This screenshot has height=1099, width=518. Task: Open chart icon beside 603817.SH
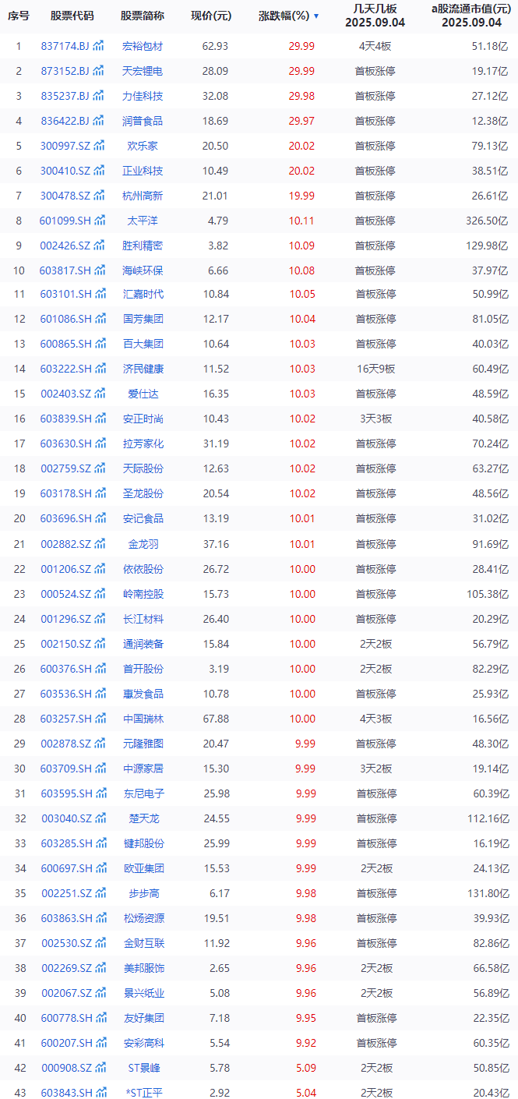point(99,270)
